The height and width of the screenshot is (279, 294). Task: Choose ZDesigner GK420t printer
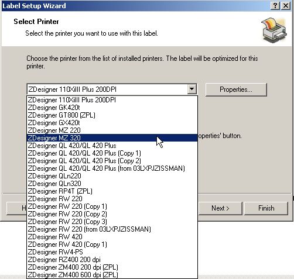(x=112, y=108)
